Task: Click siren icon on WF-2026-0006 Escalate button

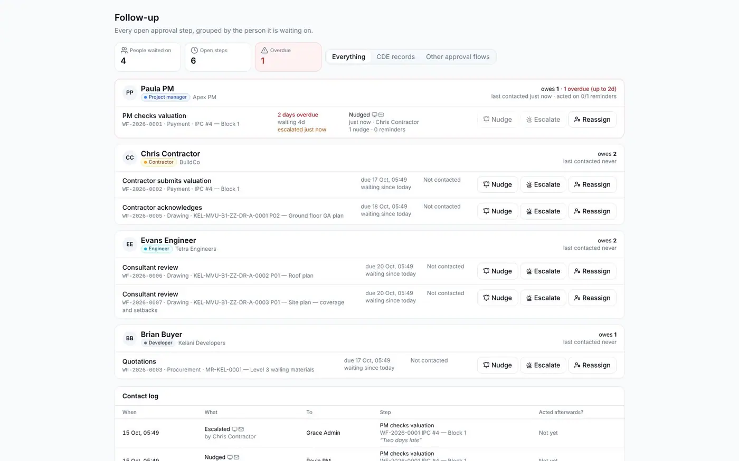Action: point(529,271)
